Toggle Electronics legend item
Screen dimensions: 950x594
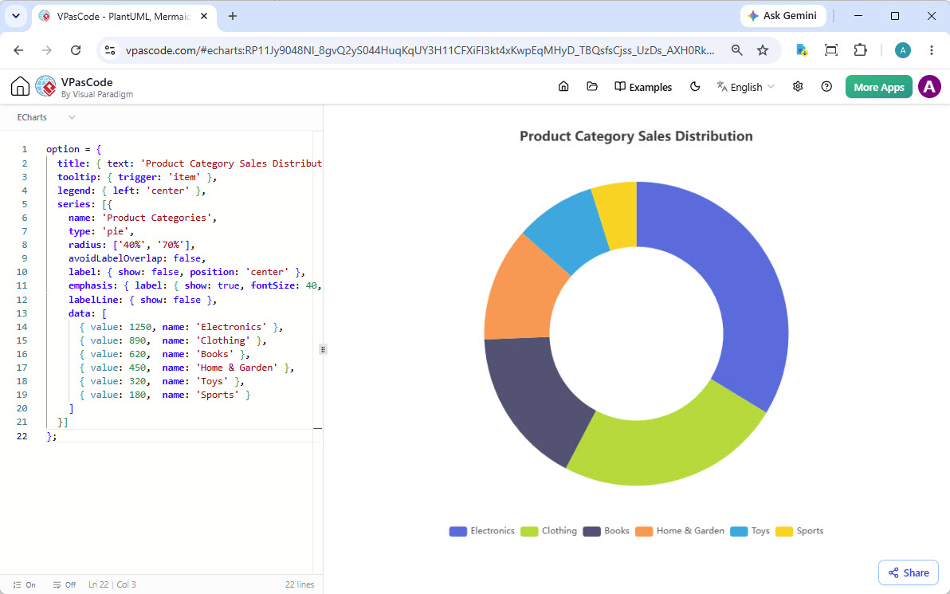point(481,531)
